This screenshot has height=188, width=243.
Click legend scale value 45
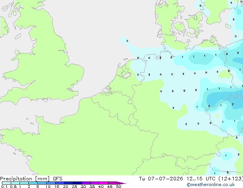(110, 186)
